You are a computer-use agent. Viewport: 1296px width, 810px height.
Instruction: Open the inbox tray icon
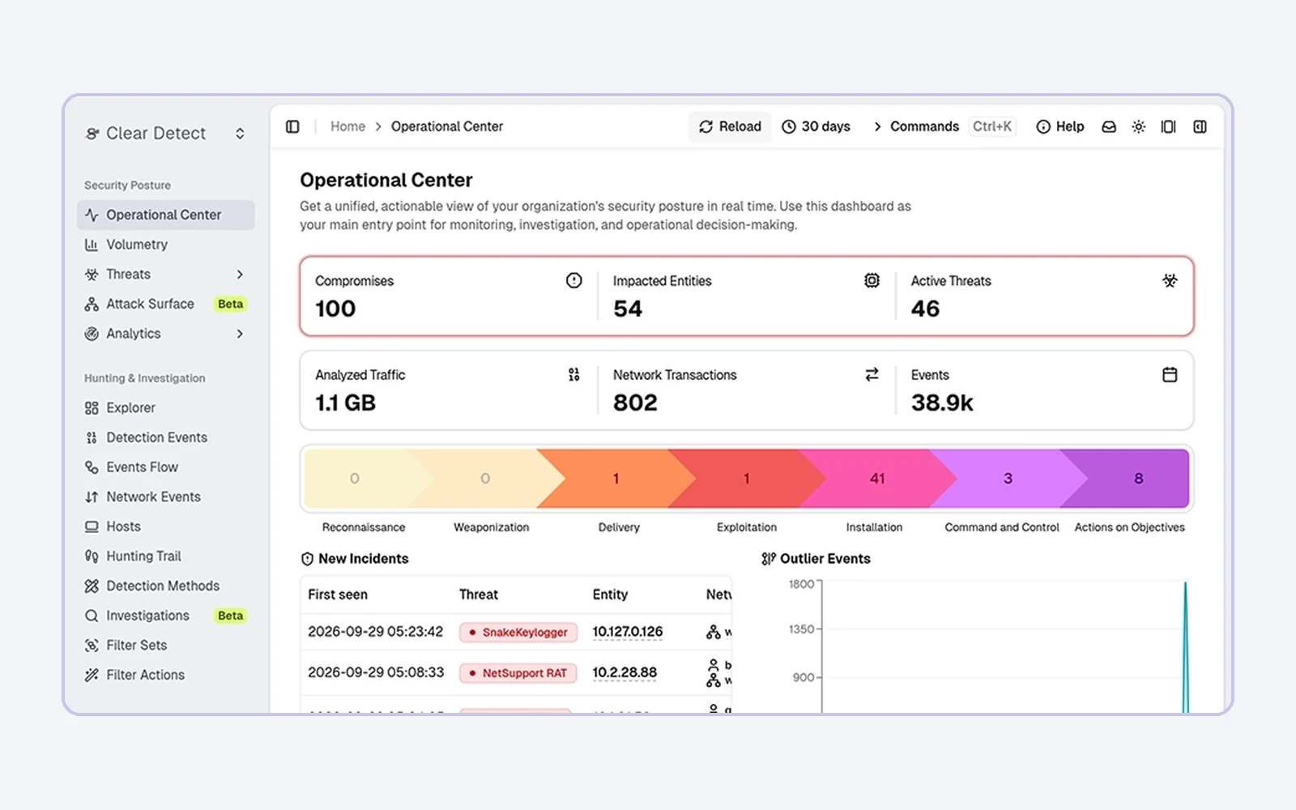coord(1109,126)
